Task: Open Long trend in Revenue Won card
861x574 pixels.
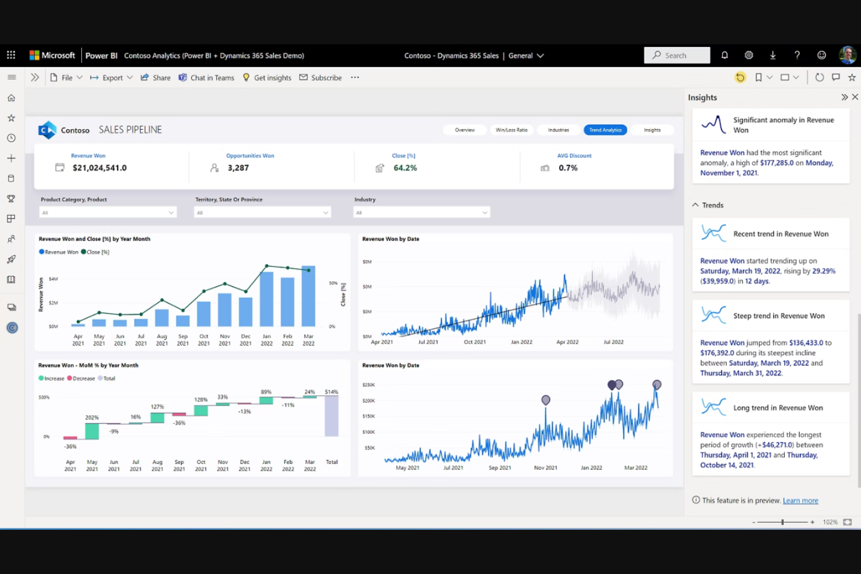Action: (771, 433)
